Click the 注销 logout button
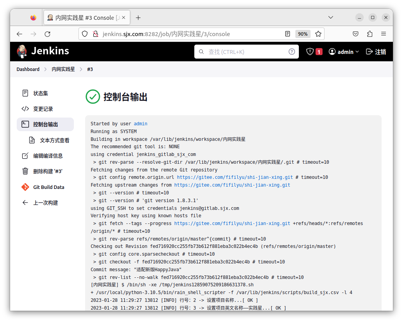The height and width of the screenshot is (322, 403). [376, 52]
